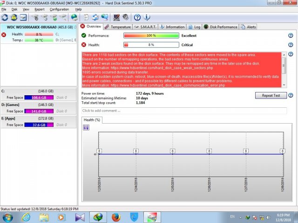This screenshot has width=298, height=223.
Task: Open help via the blue question mark toolbar icon
Action: 137,18
